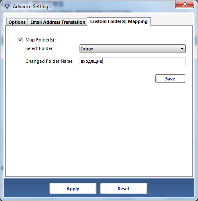Switch to the Options tab
Image resolution: width=198 pixels, height=201 pixels.
[x=17, y=22]
